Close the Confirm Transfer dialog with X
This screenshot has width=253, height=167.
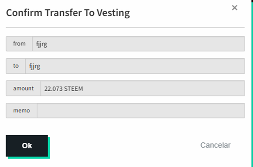234,8
